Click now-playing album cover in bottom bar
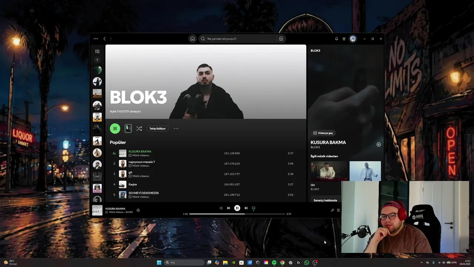This screenshot has width=474, height=267. 97,210
